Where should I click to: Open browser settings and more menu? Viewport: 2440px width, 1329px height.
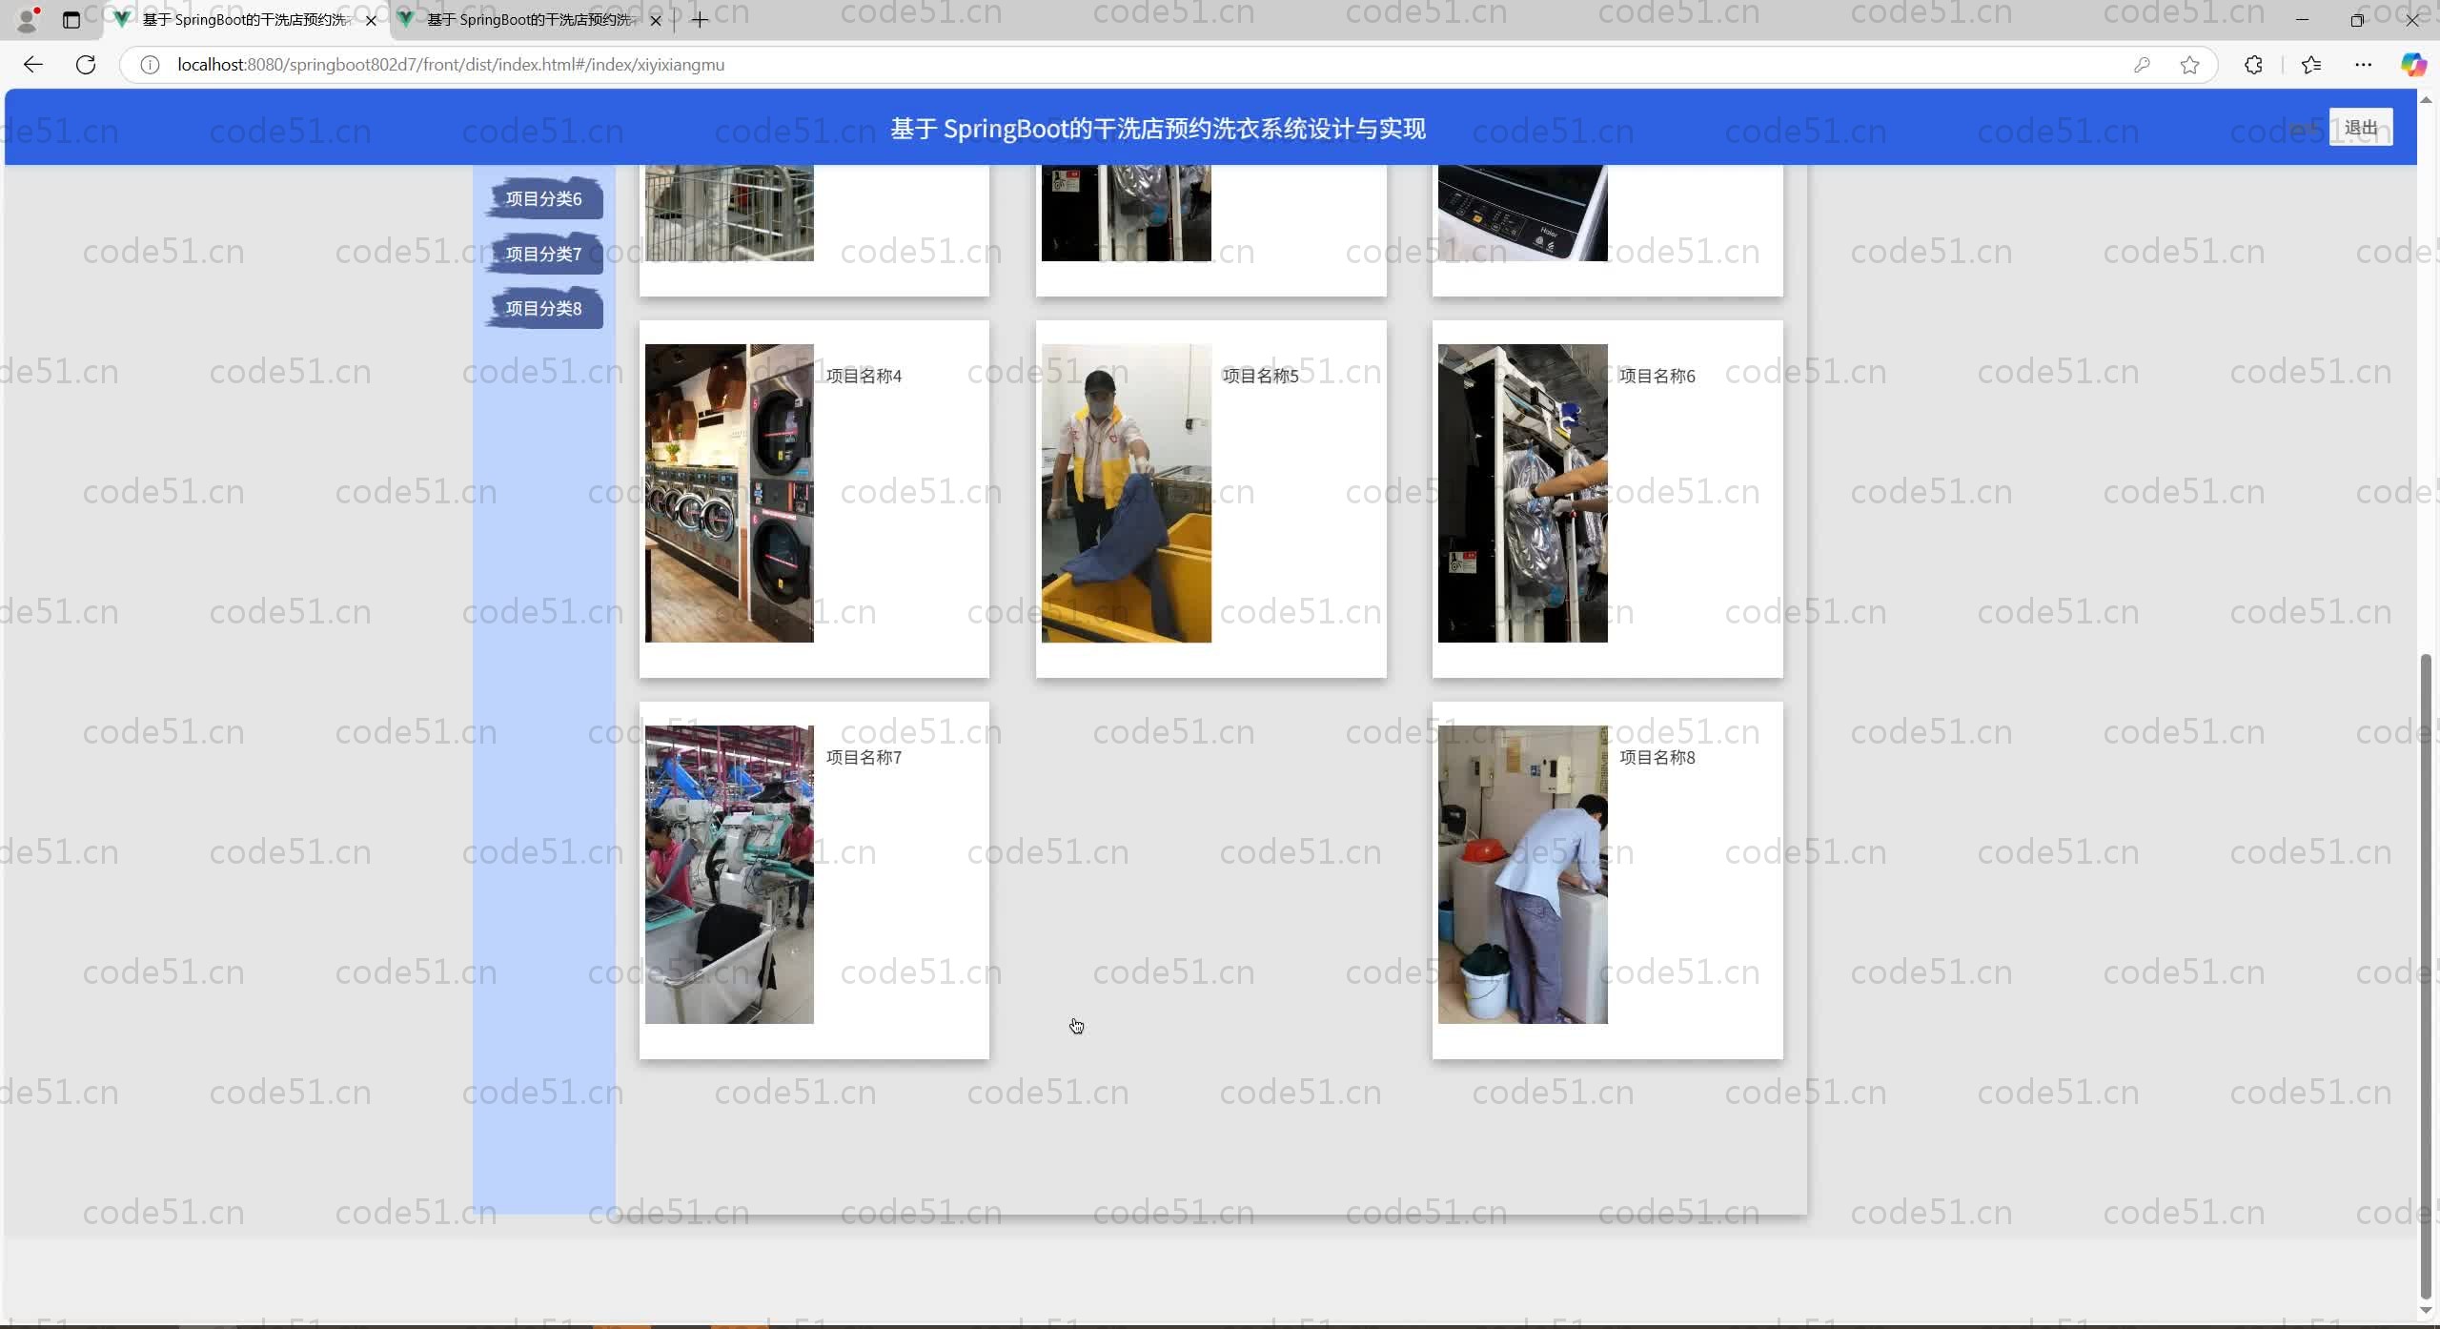pos(2363,65)
